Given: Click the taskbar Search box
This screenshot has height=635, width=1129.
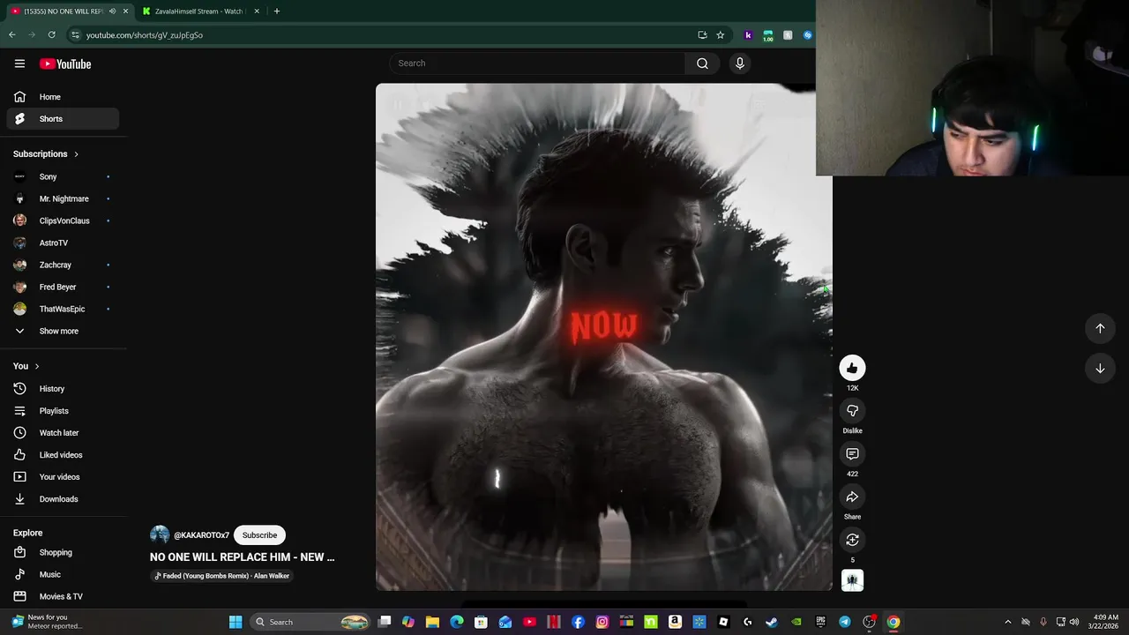Looking at the screenshot, I should point(310,622).
